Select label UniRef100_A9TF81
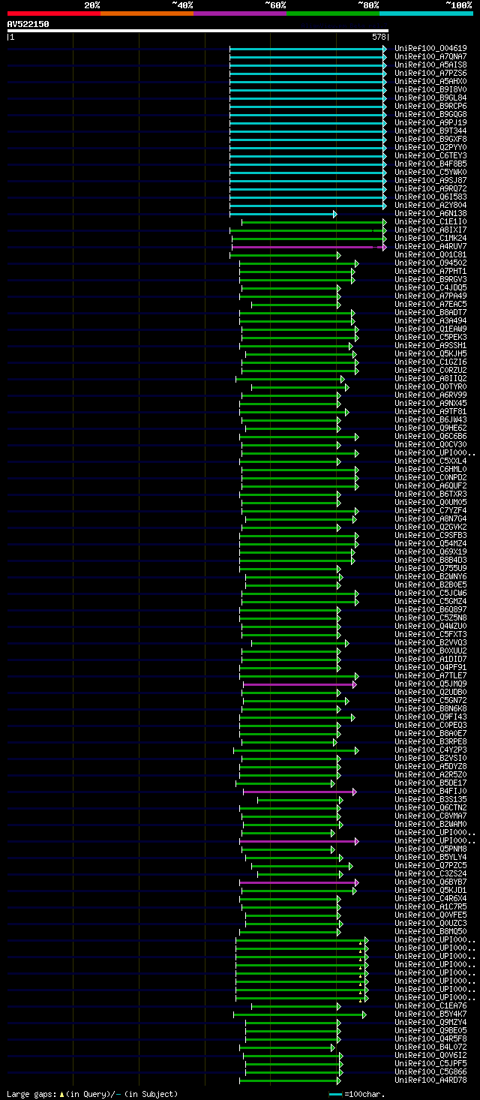Viewport: 480px width, 1100px height. click(430, 411)
